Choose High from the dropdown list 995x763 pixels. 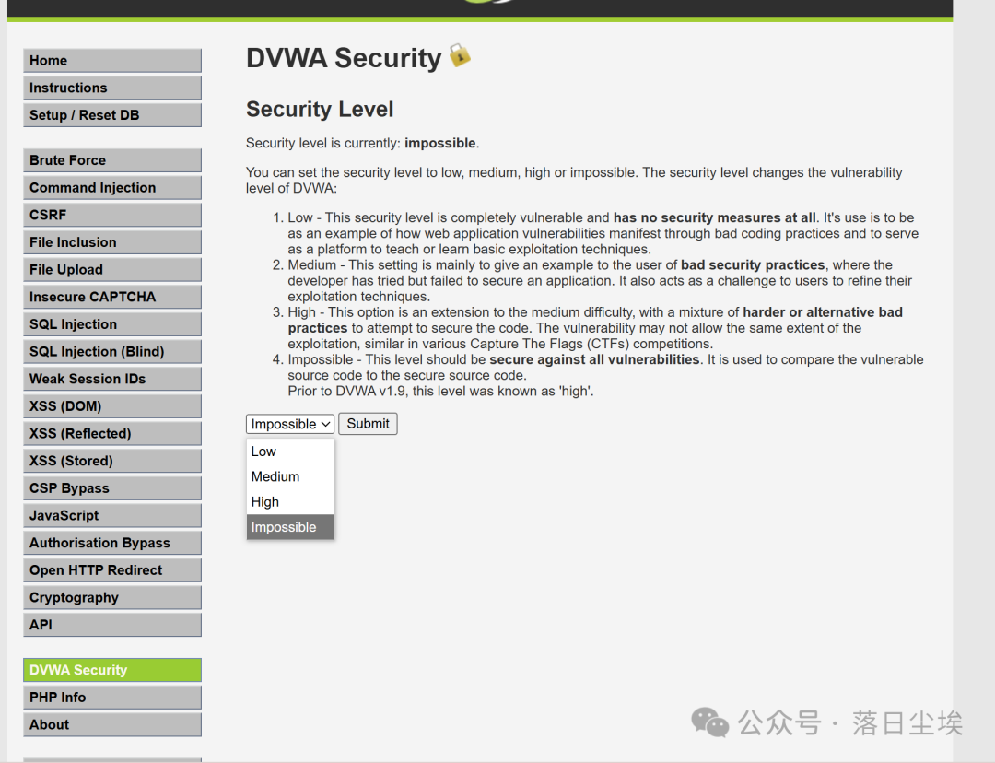tap(290, 502)
